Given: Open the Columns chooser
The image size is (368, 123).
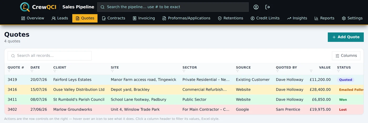Looking at the screenshot, I should [x=346, y=56].
